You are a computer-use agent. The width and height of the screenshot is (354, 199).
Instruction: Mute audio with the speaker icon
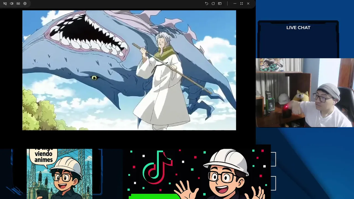12,4
